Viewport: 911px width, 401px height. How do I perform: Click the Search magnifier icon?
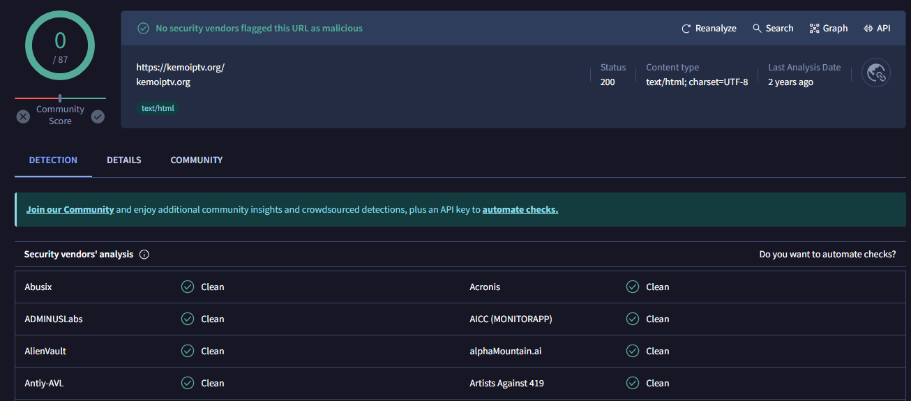coord(757,29)
